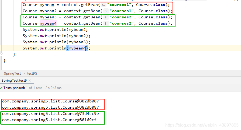Click the second Course@382db087 output line
Screen dimensions: 241x130
pyautogui.click(x=50, y=107)
